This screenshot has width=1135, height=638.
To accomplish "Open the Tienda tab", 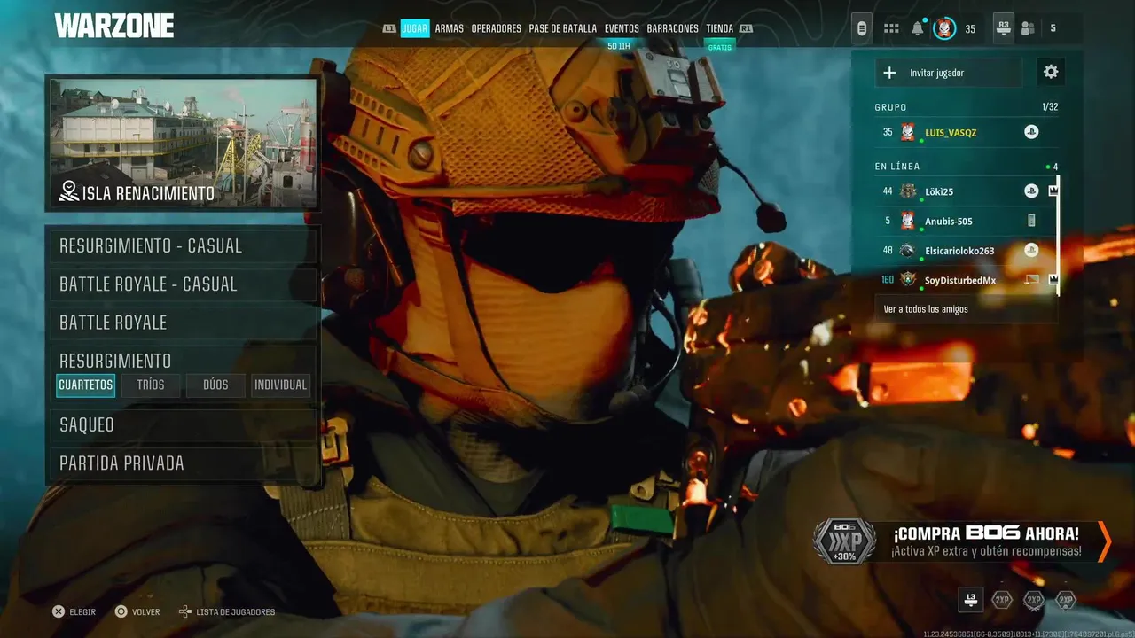I will coord(720,28).
